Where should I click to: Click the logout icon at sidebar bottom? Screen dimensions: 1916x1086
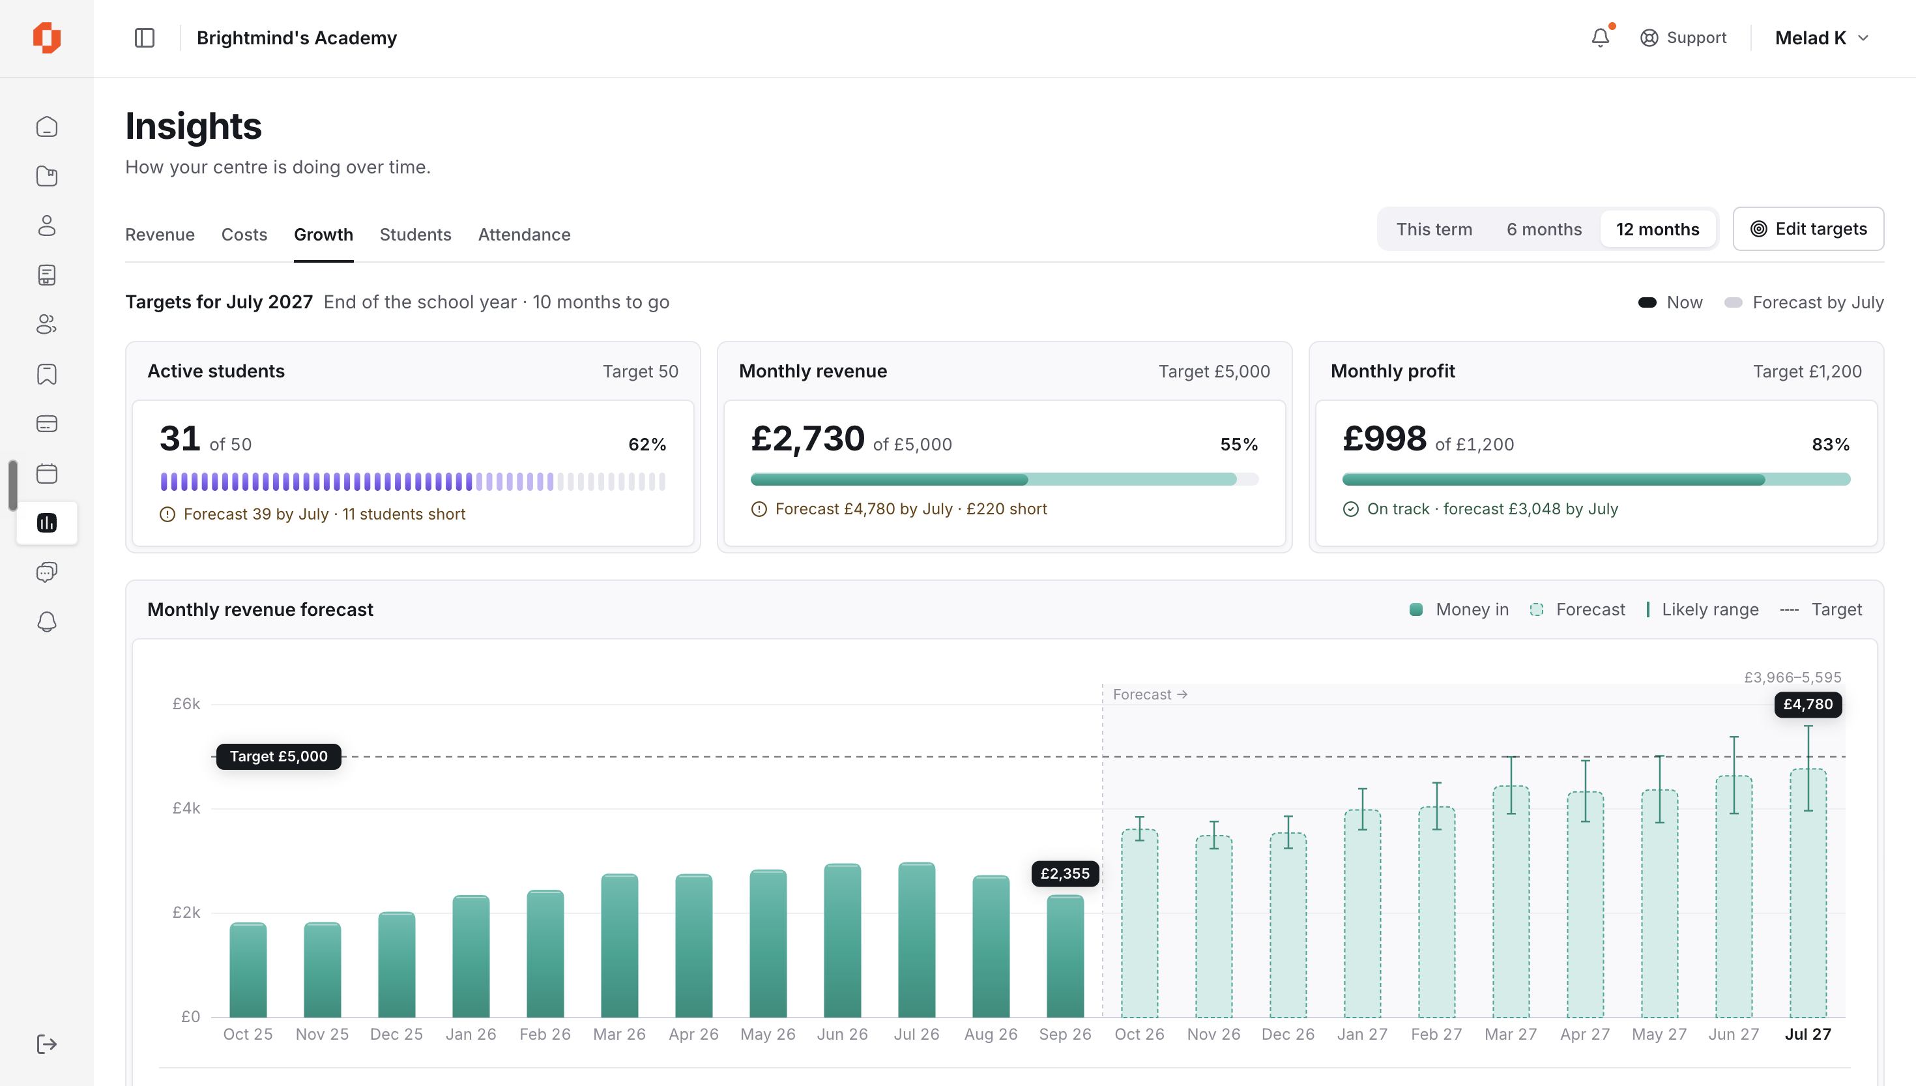point(47,1044)
